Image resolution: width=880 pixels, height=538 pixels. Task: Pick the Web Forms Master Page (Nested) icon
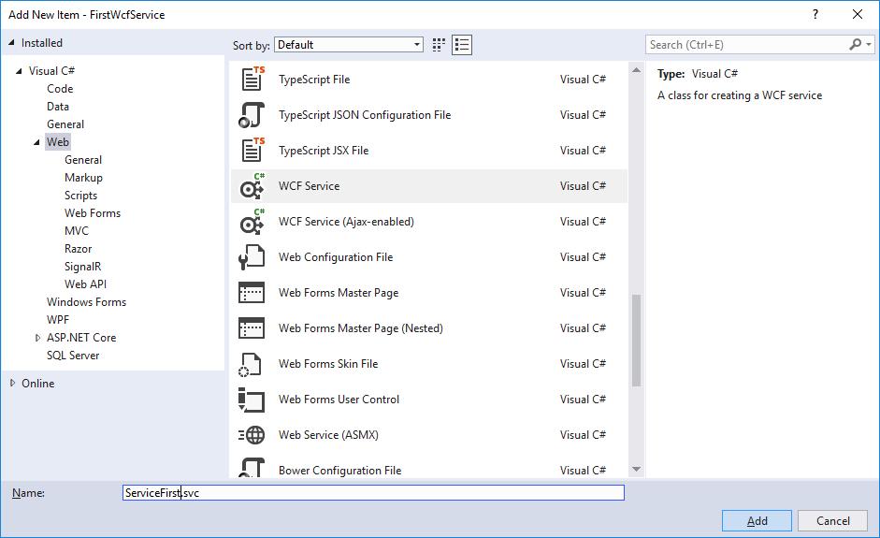point(252,328)
